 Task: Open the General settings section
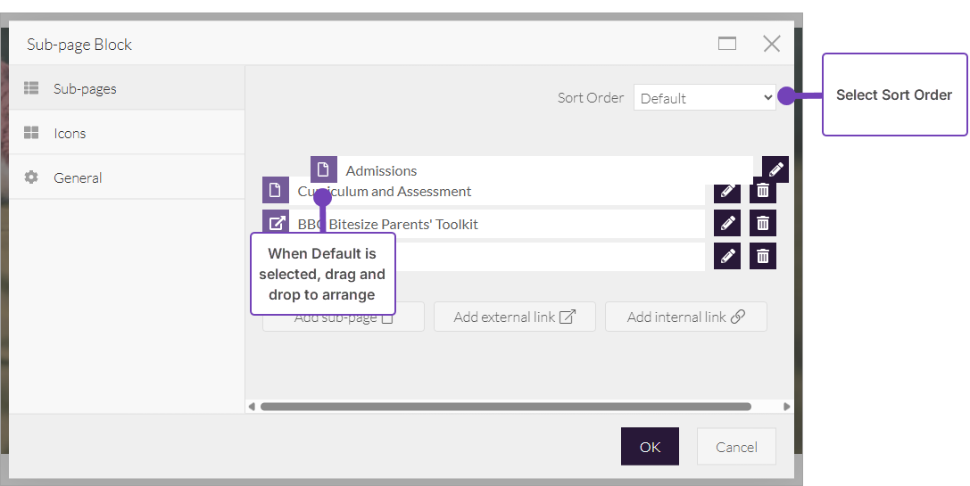tap(78, 177)
